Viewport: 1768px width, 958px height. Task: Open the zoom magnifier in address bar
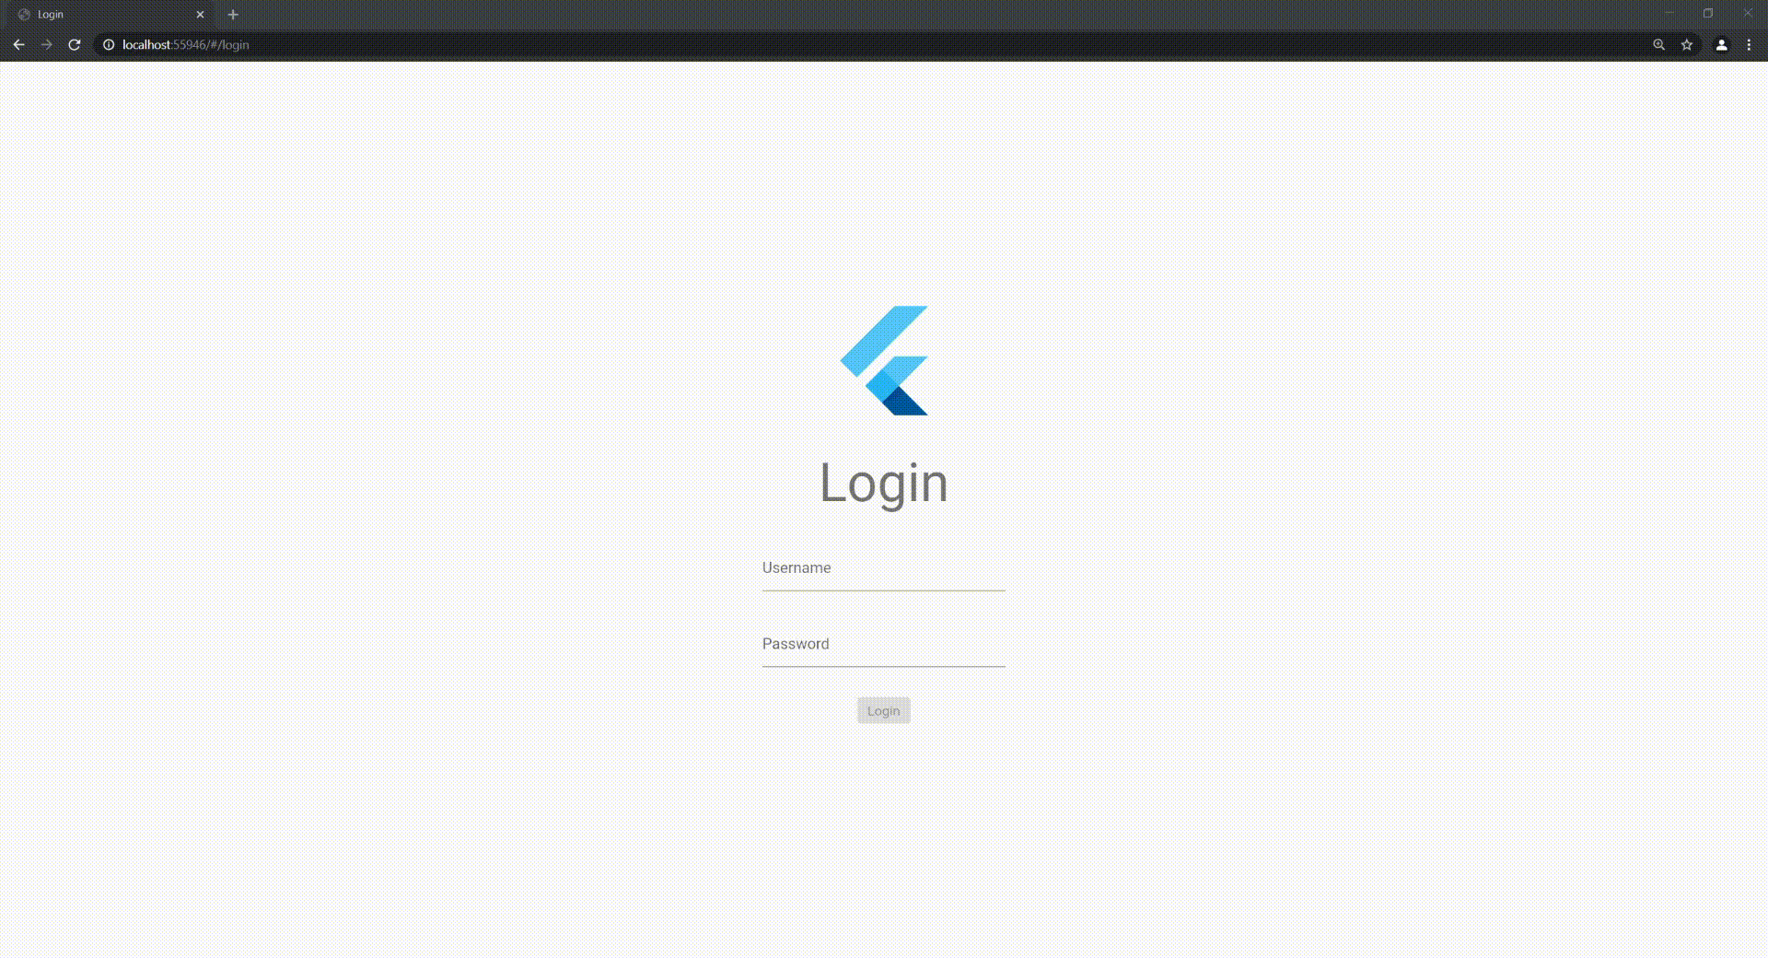click(x=1658, y=44)
